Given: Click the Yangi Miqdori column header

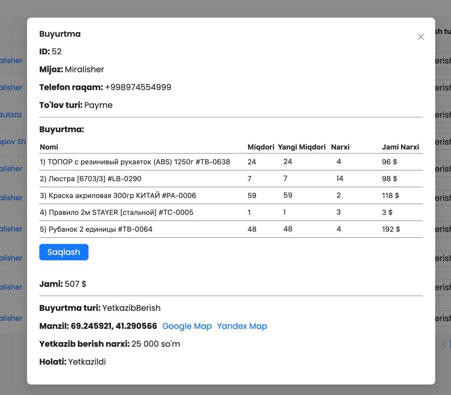Looking at the screenshot, I should (302, 147).
